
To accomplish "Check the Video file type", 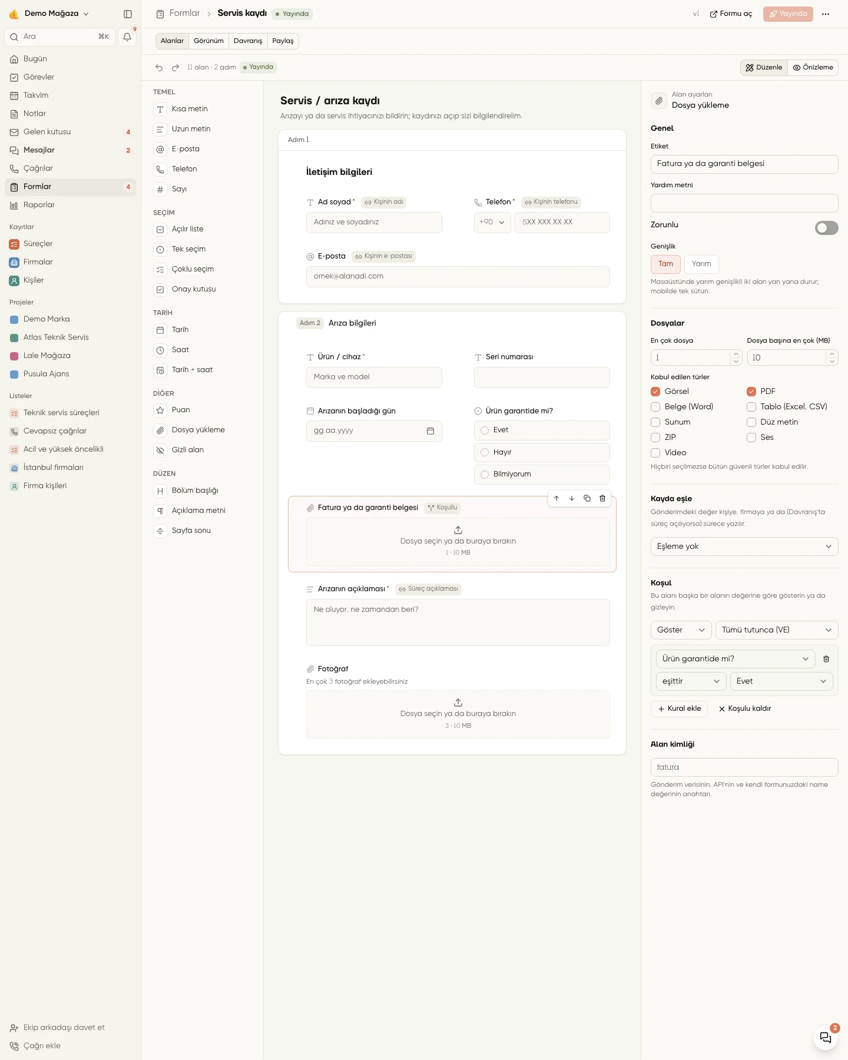I will pos(655,453).
